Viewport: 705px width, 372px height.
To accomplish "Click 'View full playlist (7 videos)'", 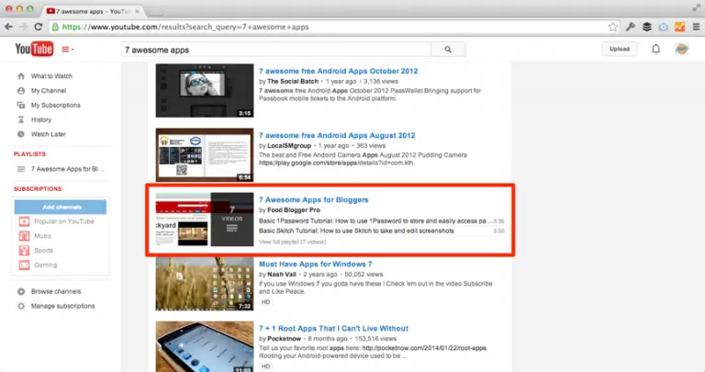I will click(x=292, y=242).
